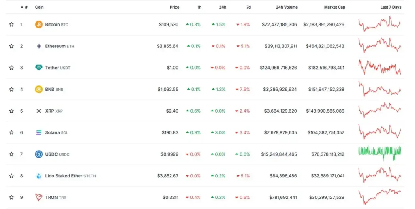
Task: Open USDC green 7-day sparkline chart
Action: point(380,152)
